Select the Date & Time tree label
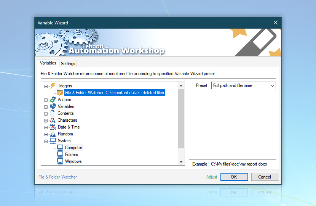316x206 pixels. pyautogui.click(x=69, y=127)
